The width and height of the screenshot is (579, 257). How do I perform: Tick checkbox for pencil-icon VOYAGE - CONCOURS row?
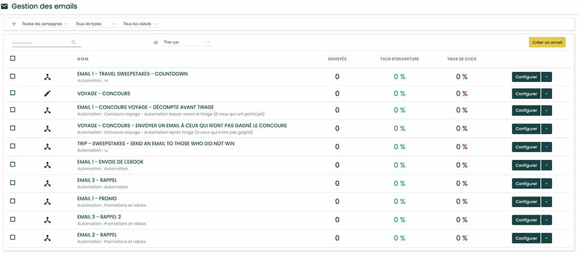pyautogui.click(x=12, y=93)
